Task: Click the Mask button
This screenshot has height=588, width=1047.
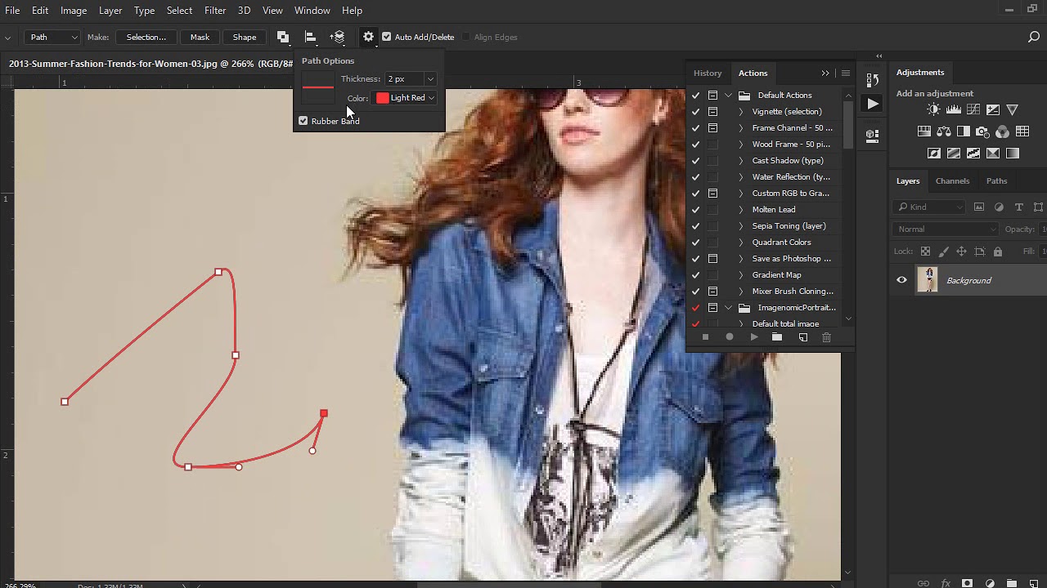Action: point(200,37)
